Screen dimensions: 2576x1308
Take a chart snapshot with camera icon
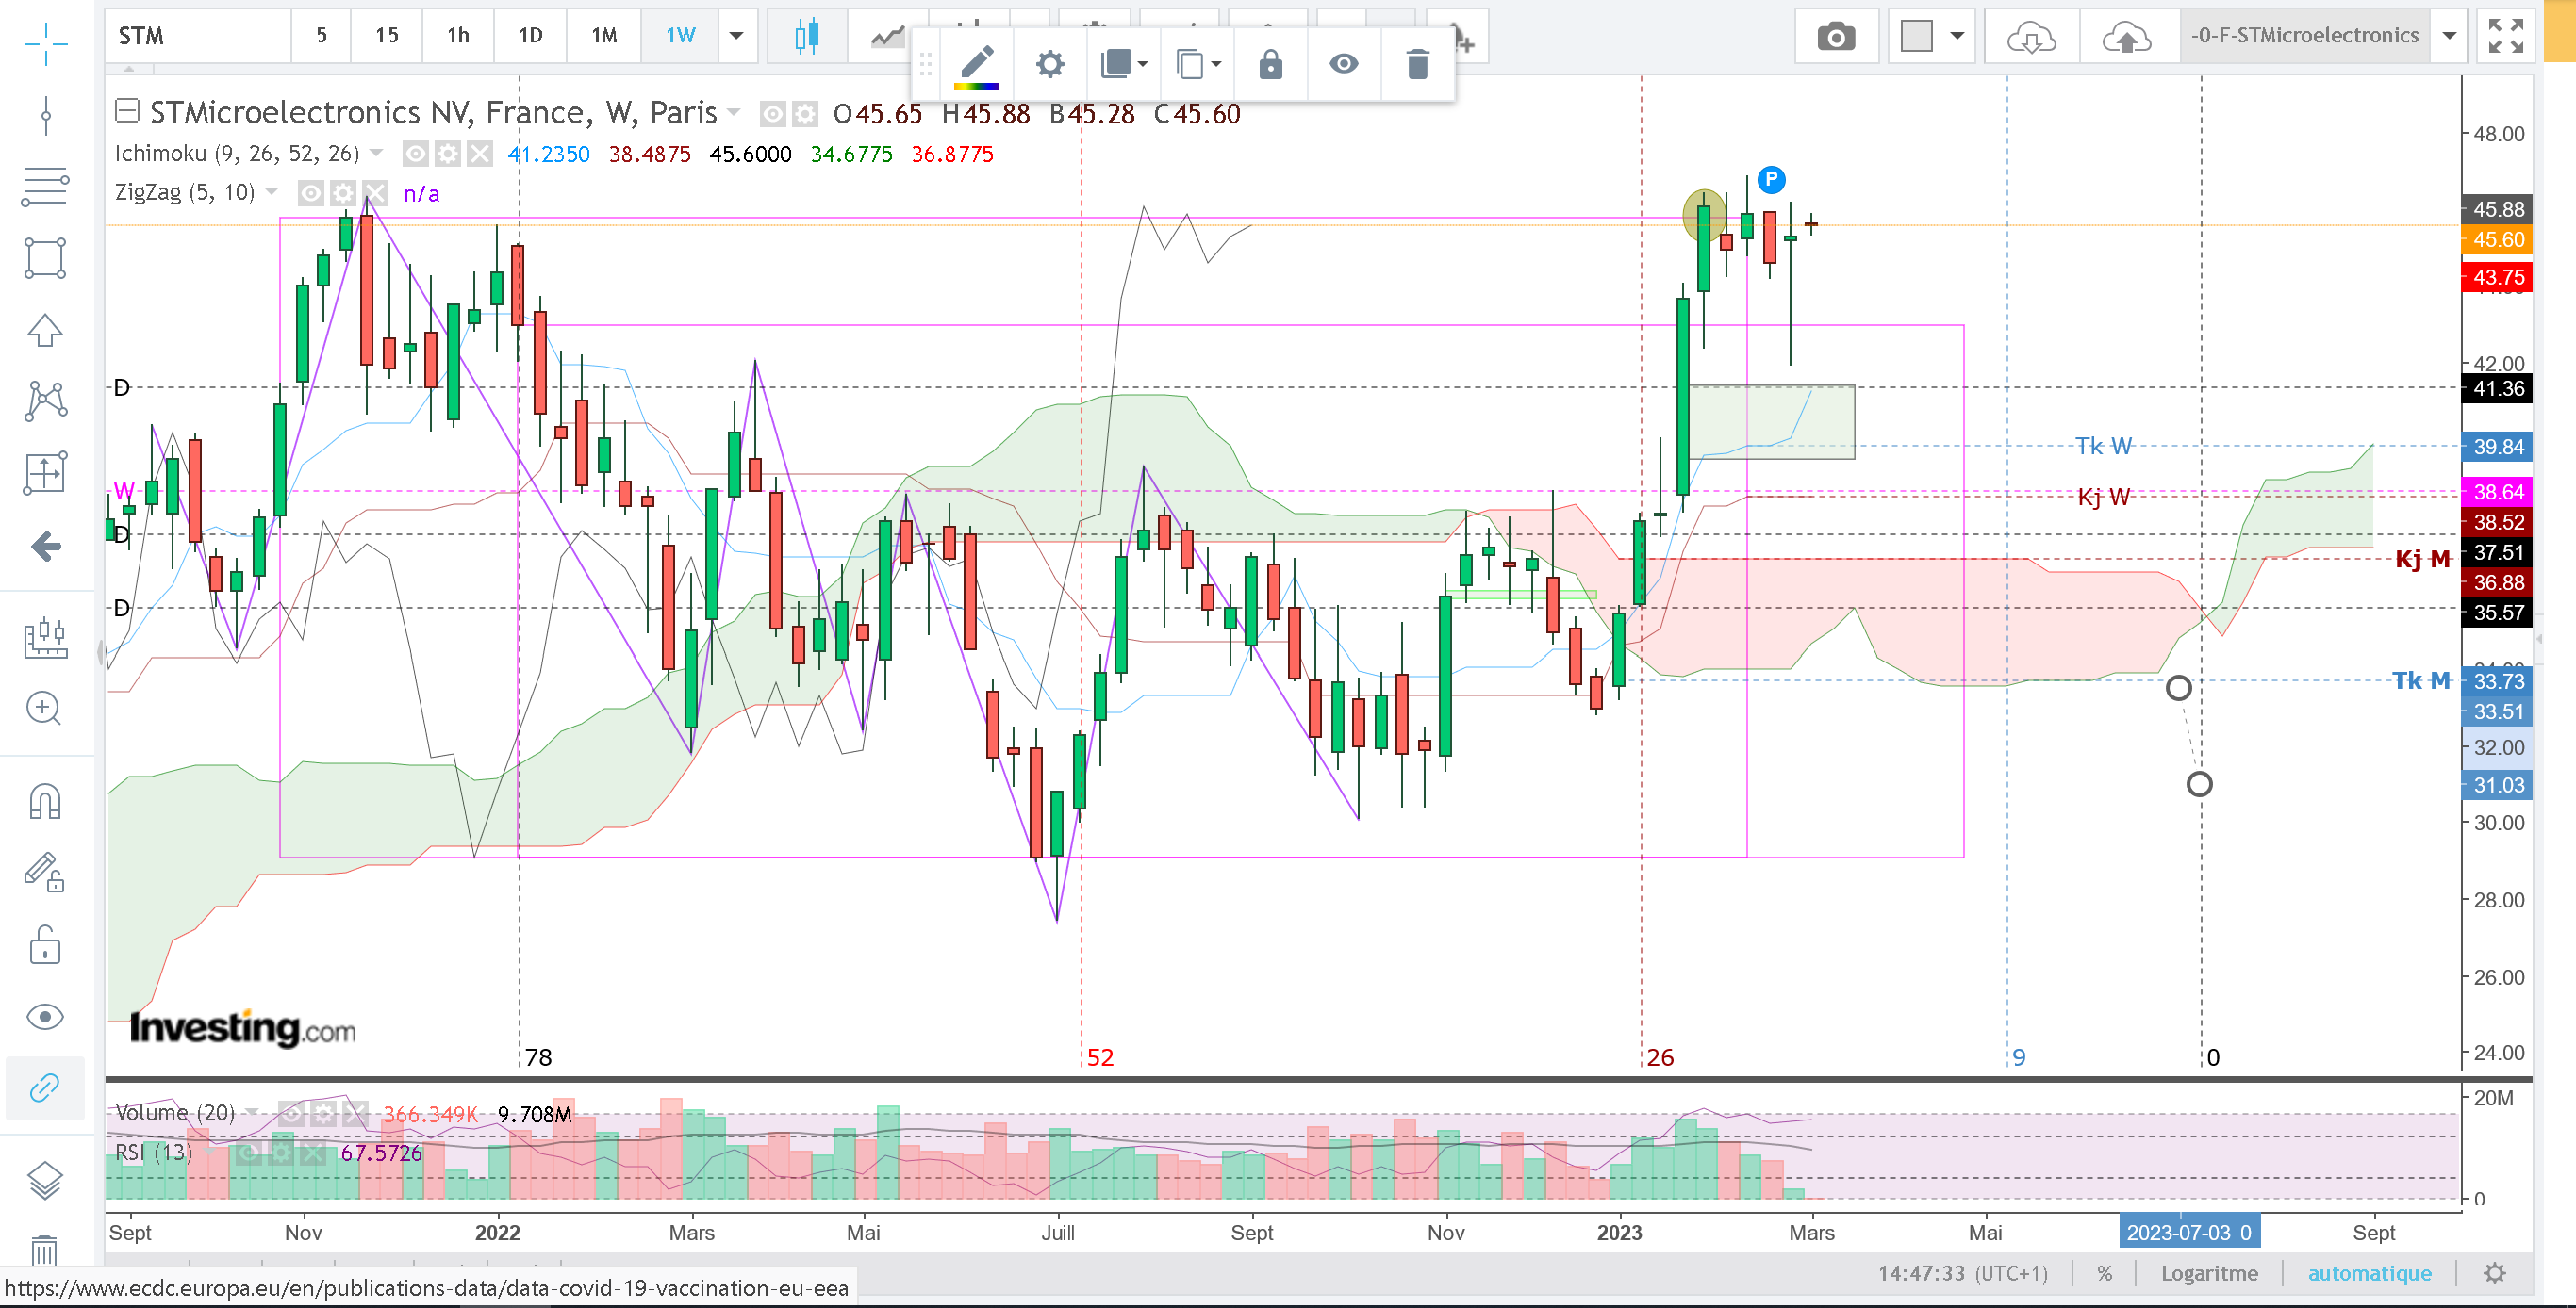1835,37
